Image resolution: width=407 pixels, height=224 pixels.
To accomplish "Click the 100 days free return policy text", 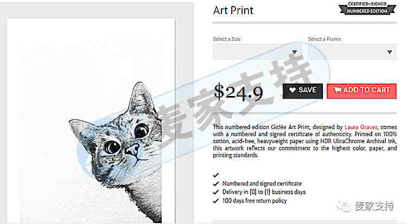I will click(x=255, y=201).
